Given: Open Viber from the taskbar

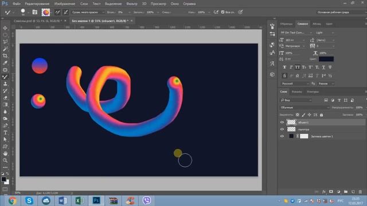Looking at the screenshot, I should pos(147,201).
